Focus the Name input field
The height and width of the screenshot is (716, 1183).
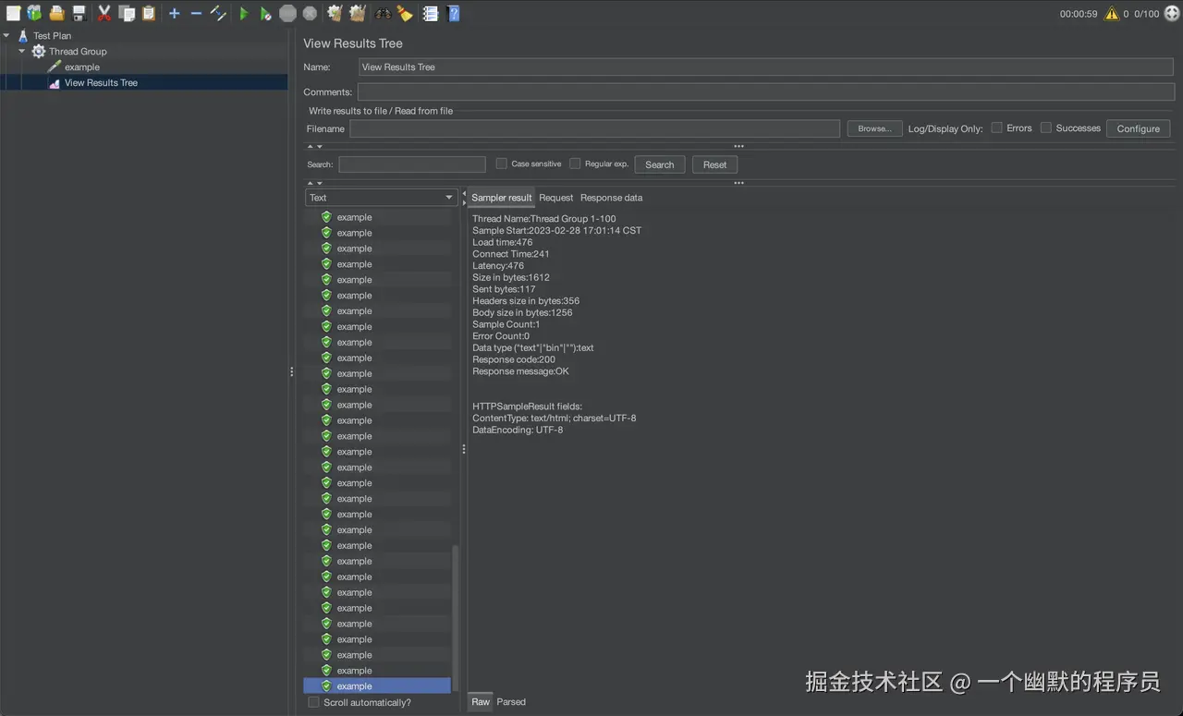[768, 67]
